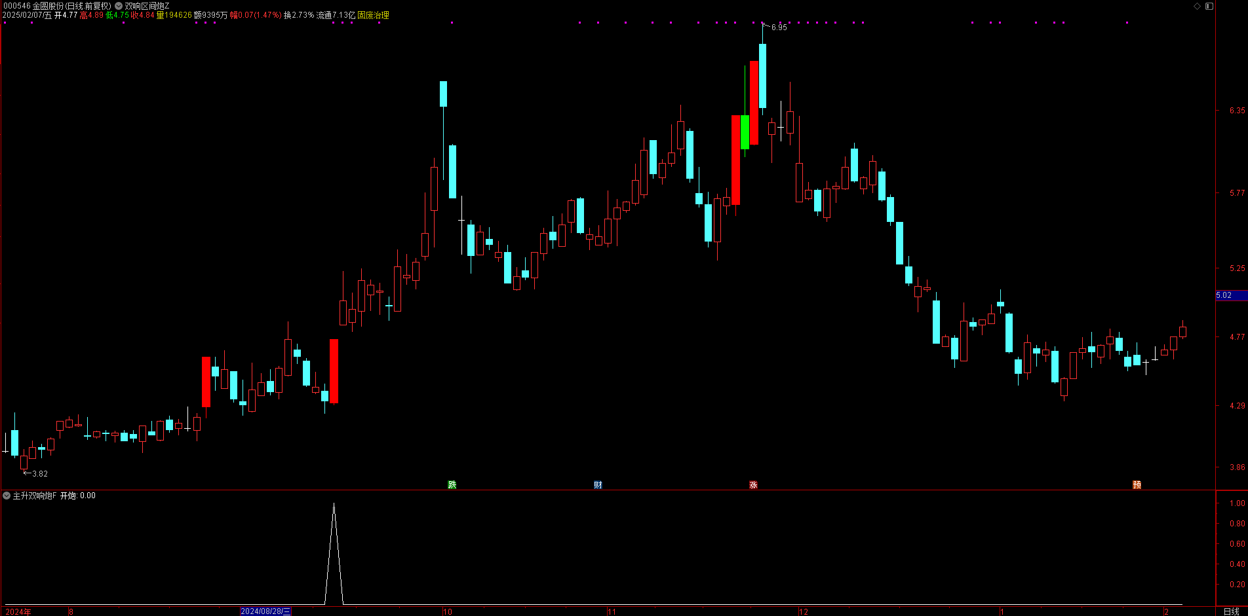Open the red 涨 event marker
1248x616 pixels.
(x=753, y=484)
